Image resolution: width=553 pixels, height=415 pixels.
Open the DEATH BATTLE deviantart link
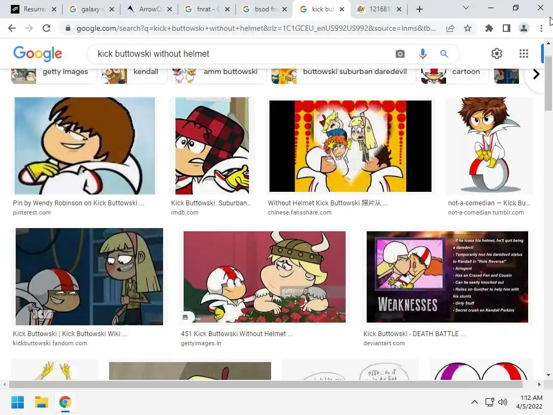414,334
